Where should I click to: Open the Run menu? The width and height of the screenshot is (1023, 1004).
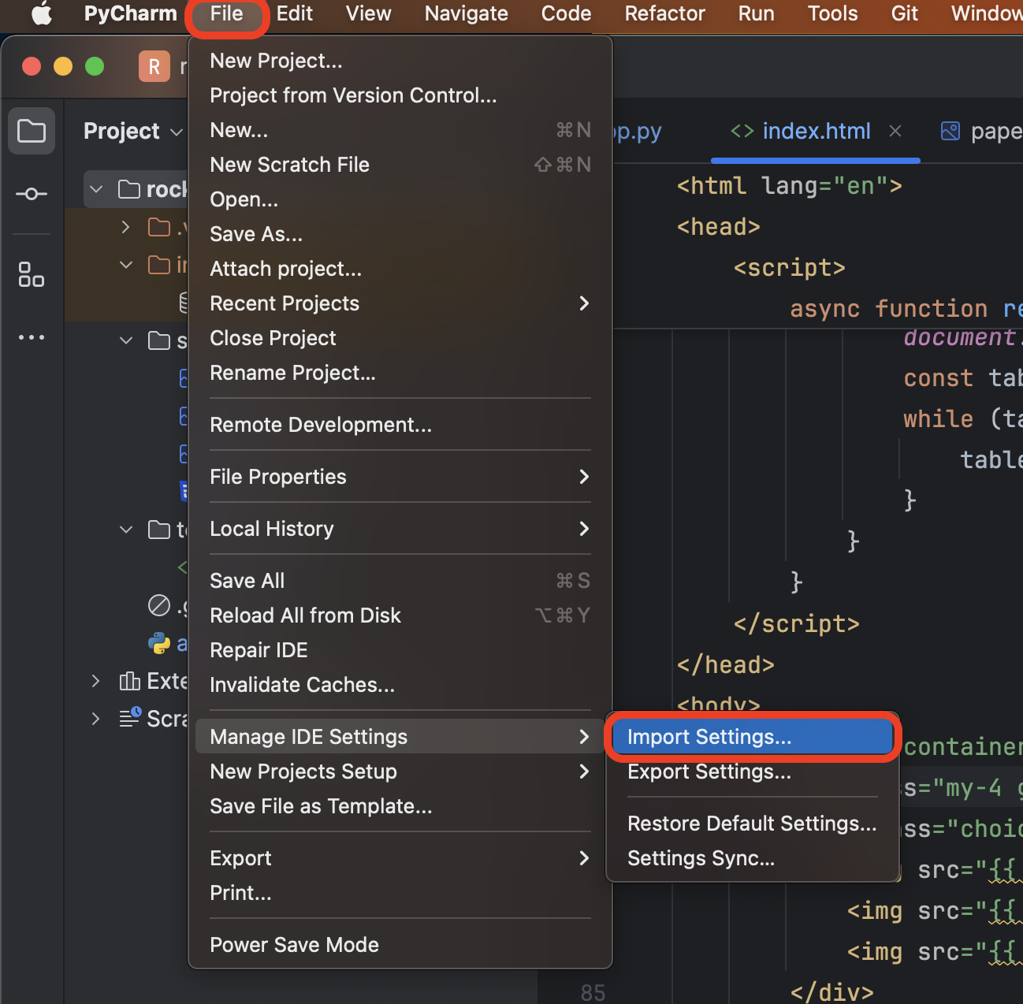click(756, 13)
